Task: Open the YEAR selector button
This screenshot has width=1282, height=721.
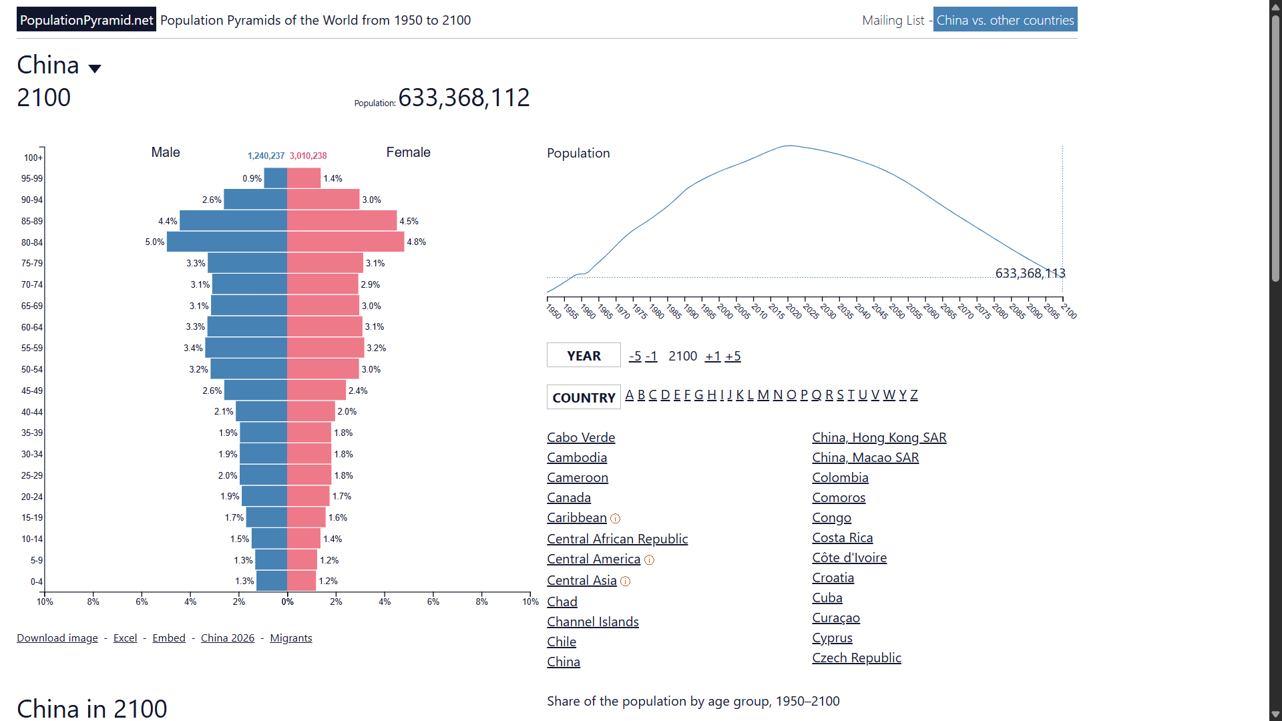Action: point(584,356)
